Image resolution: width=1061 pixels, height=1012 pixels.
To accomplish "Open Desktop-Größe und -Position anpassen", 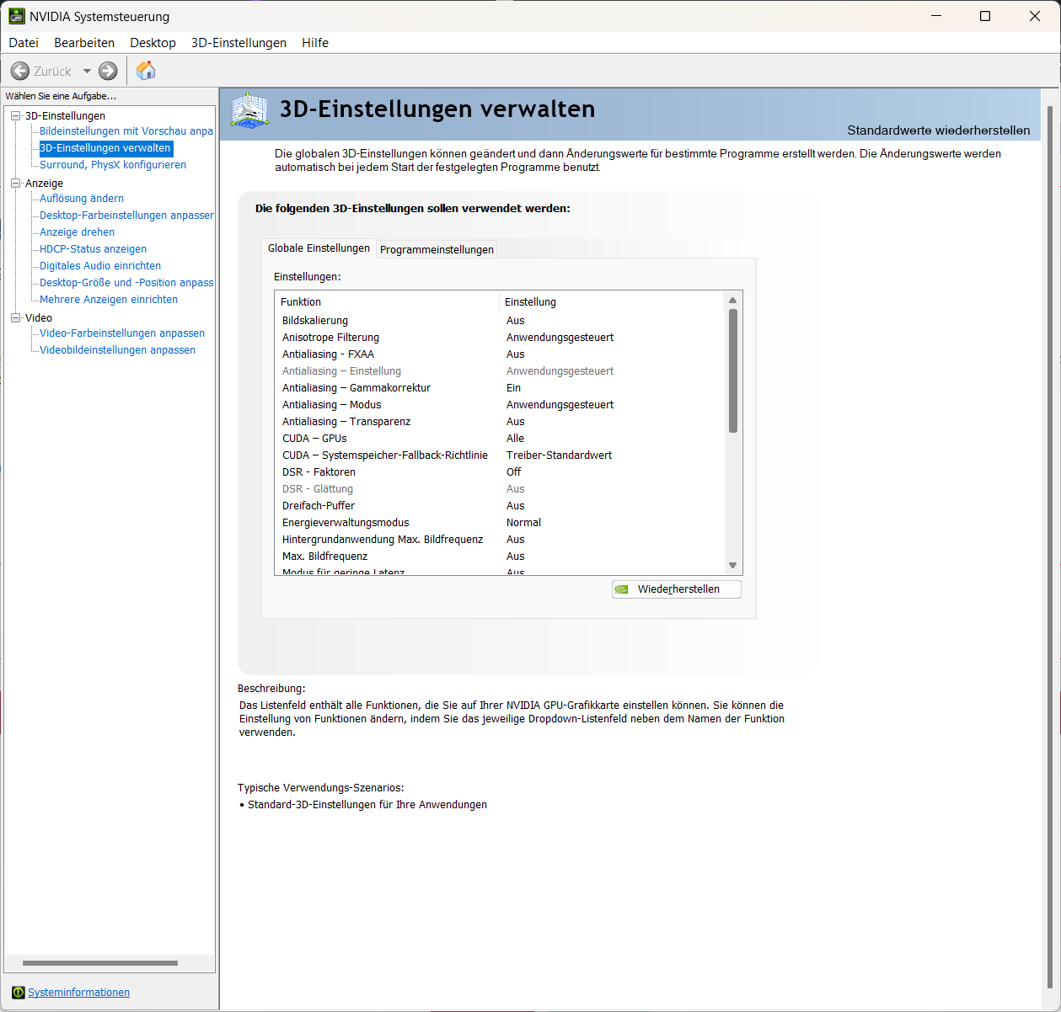I will (x=126, y=283).
